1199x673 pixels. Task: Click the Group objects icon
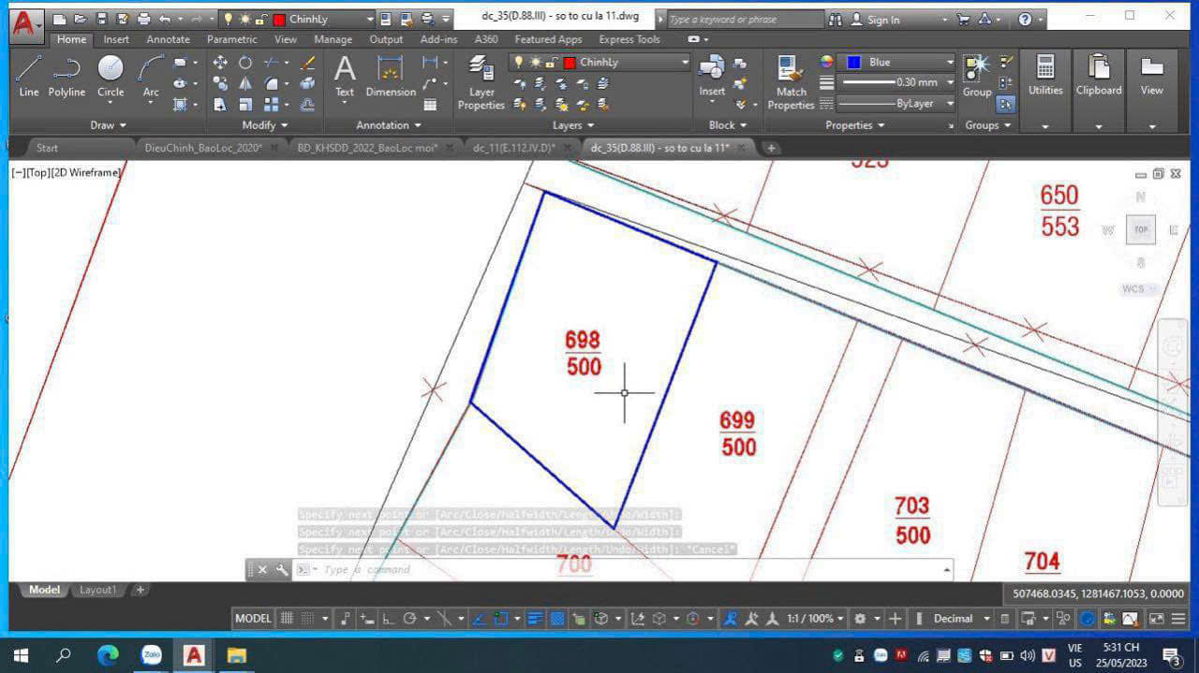point(977,75)
